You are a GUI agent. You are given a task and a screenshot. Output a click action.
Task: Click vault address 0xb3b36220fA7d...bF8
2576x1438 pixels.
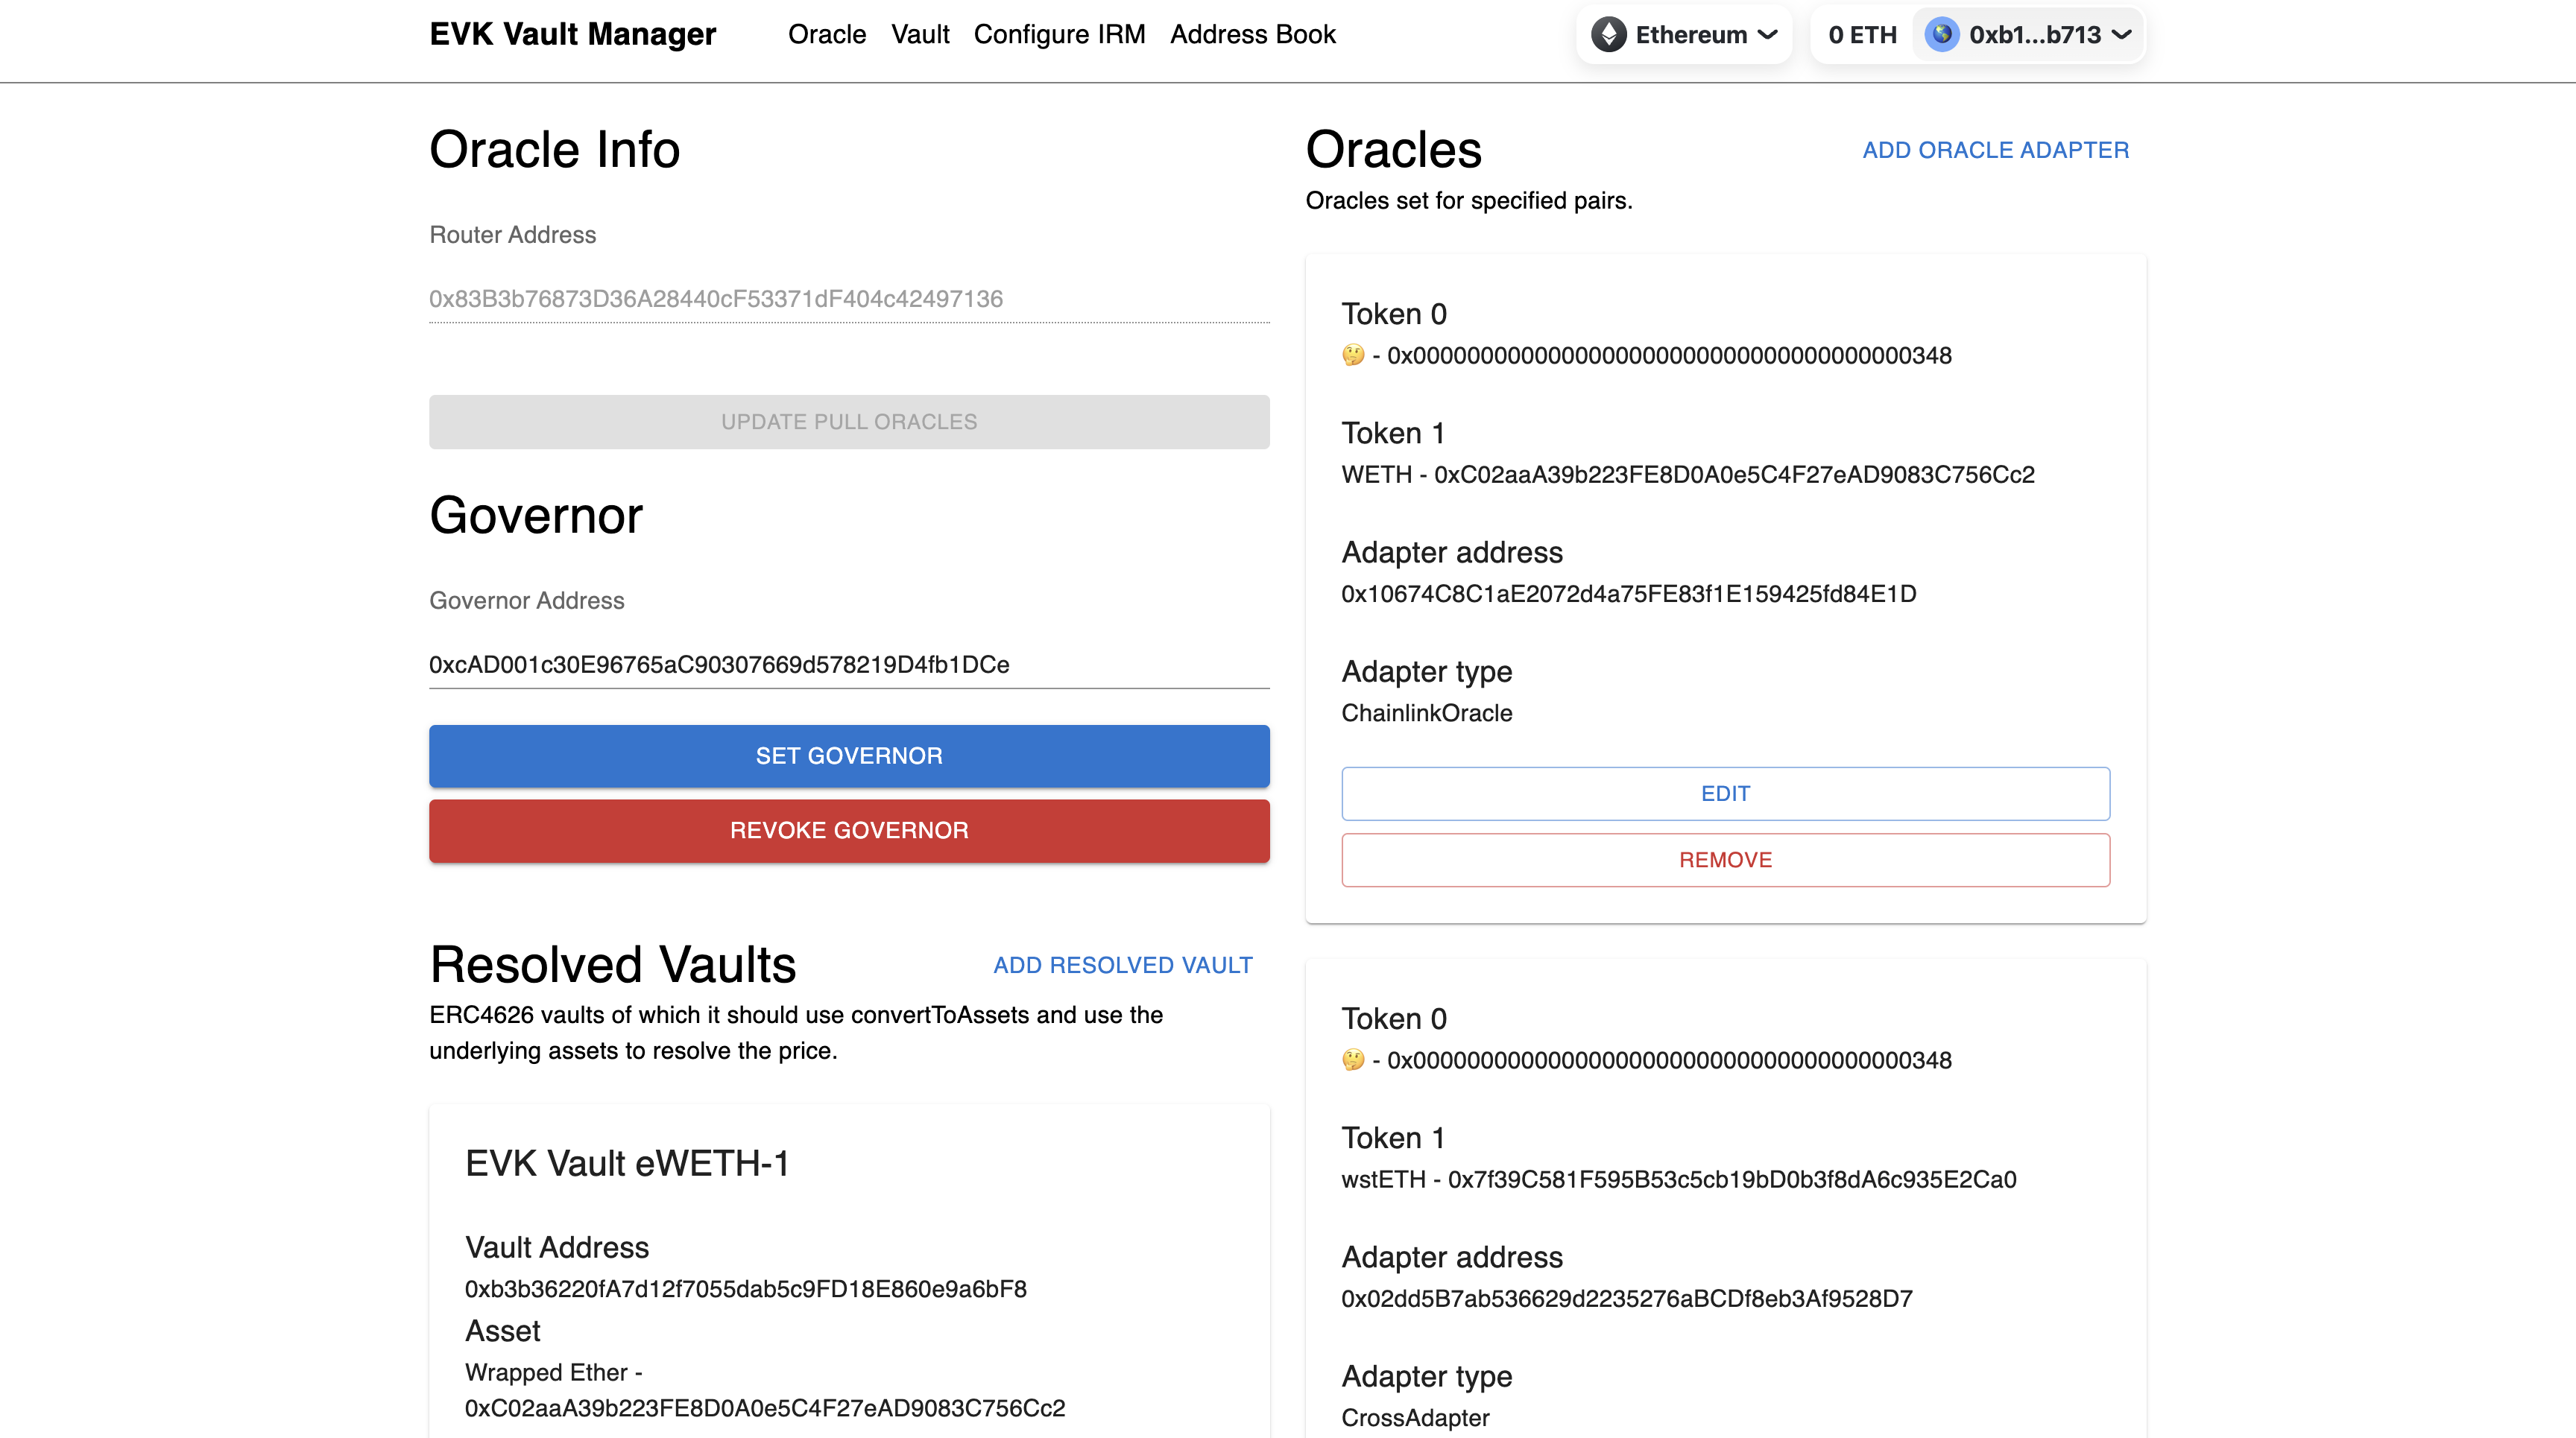(746, 1288)
